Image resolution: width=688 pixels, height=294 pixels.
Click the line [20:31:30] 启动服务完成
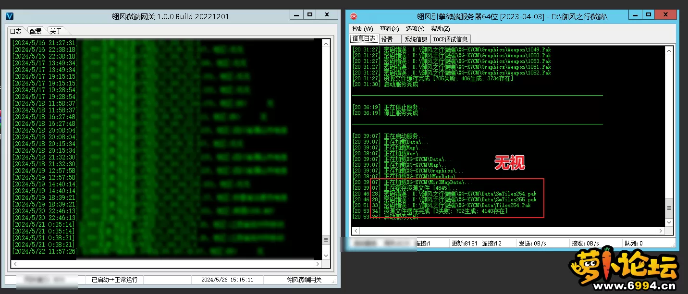385,84
